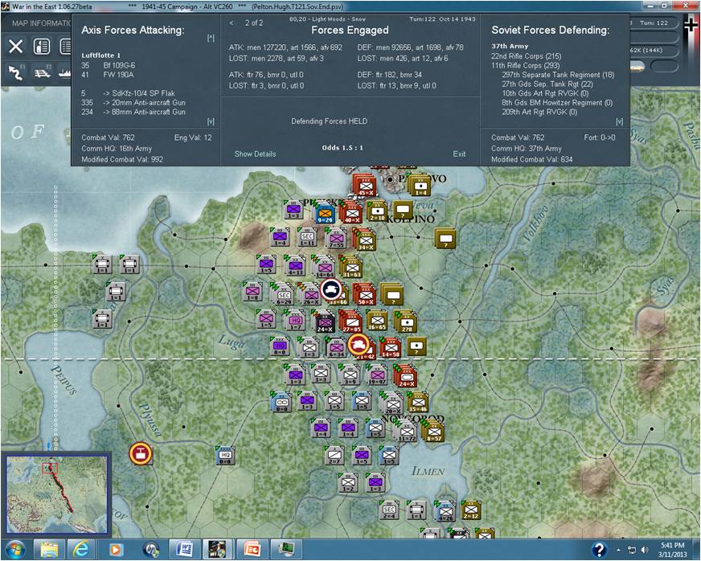Screen dimensions: 701x561
Task: Select the 2=12 Soviet counter at bottom
Action: [471, 510]
